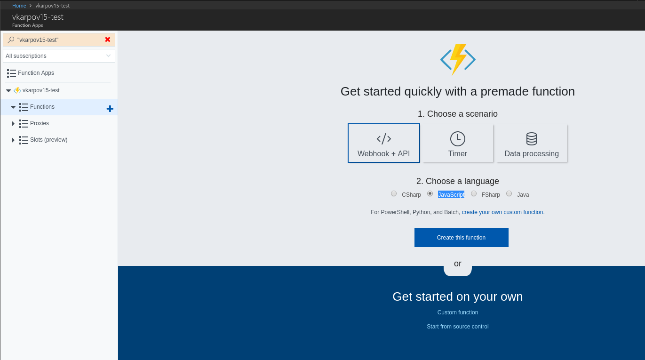Image resolution: width=645 pixels, height=360 pixels.
Task: Collapse the vkarpov15-test tree node
Action: pos(8,90)
